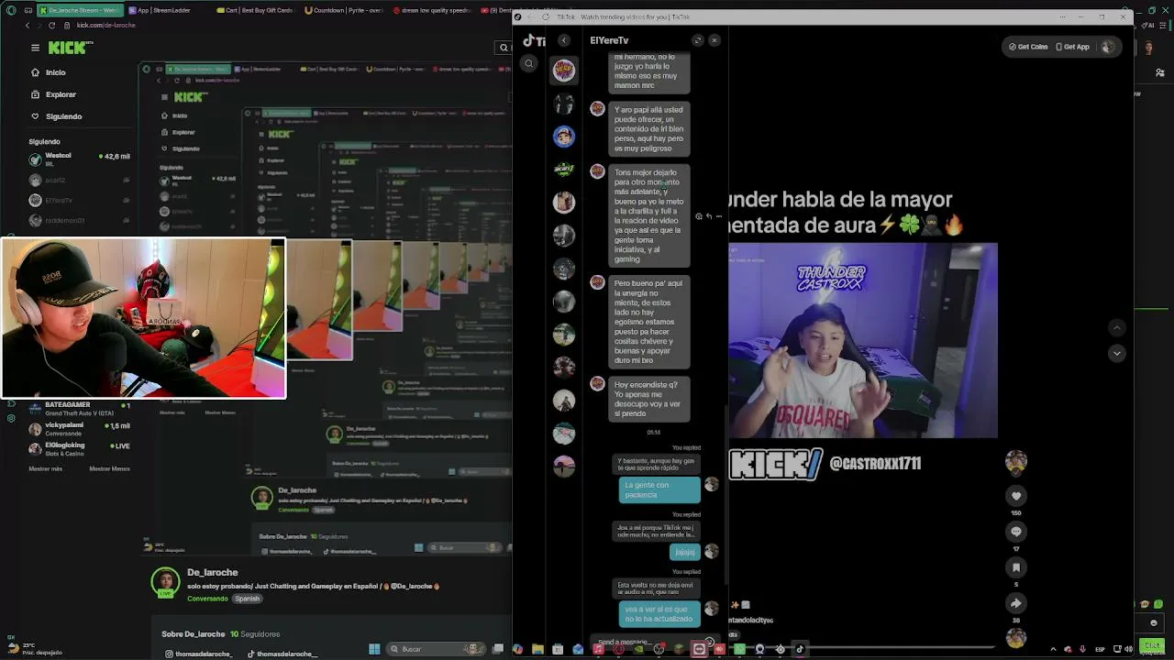Open the Kick hamburger sidebar menu
Viewport: 1174px width, 660px height.
[35, 48]
